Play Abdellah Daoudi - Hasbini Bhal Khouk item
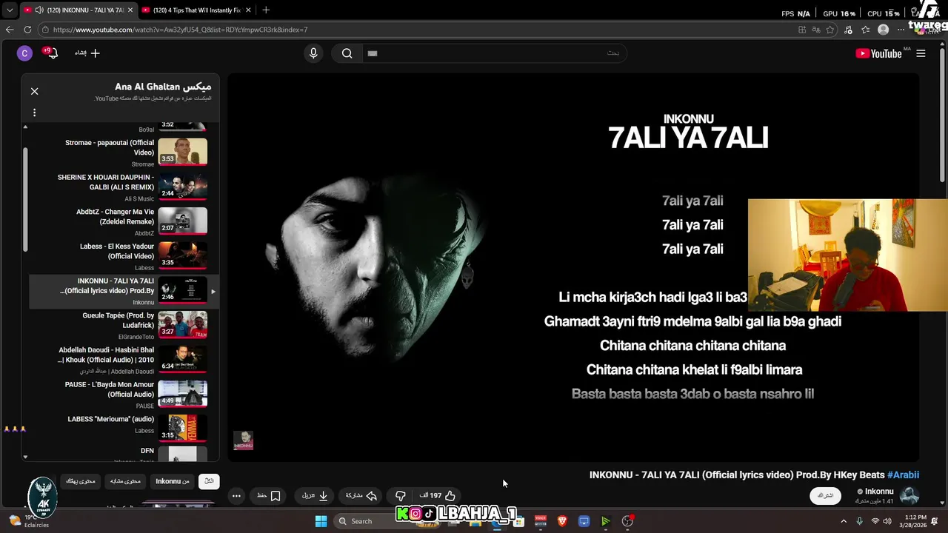Viewport: 948px width, 533px height. pyautogui.click(x=124, y=360)
